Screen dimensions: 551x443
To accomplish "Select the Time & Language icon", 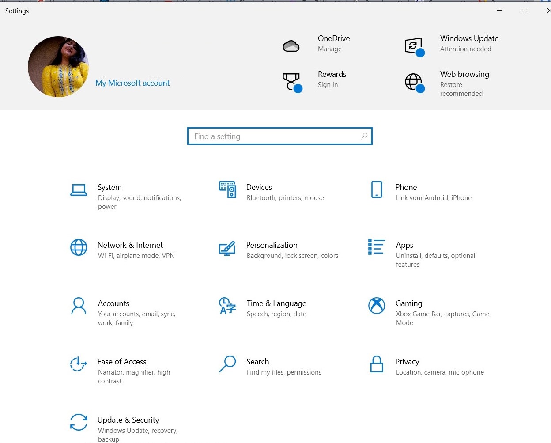I will coord(227,306).
